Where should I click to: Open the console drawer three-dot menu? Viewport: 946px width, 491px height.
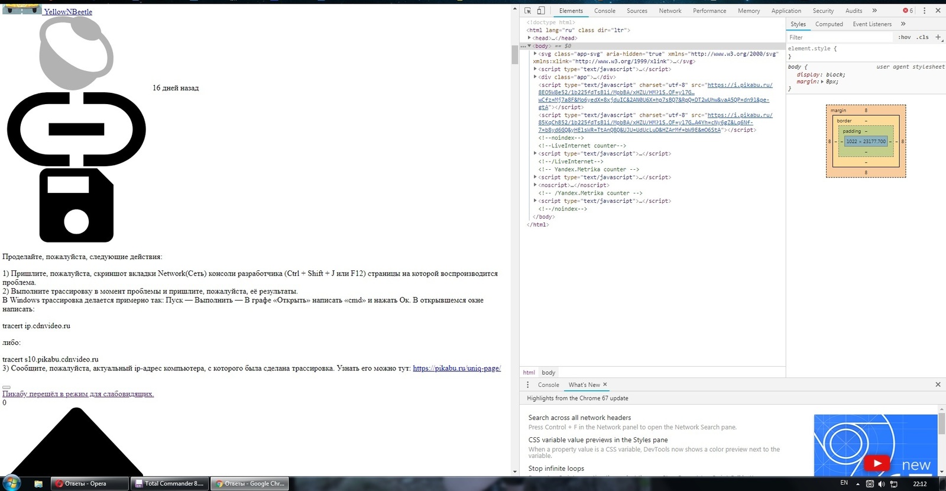click(528, 385)
